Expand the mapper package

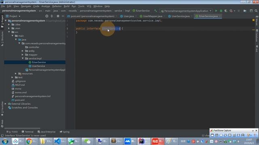pos(23,55)
